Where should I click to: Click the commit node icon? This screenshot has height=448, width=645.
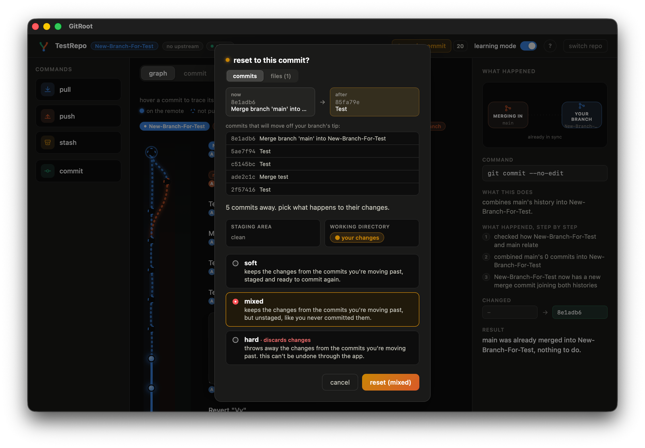coord(48,171)
